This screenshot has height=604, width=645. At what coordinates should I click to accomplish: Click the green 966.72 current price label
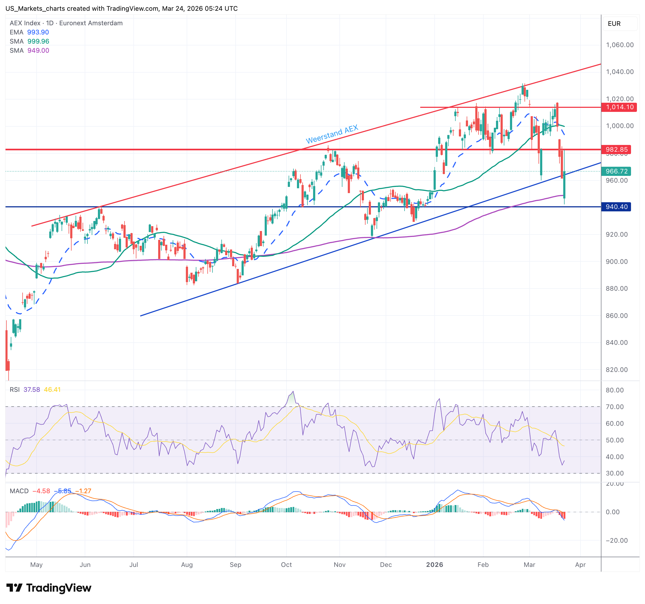tap(616, 171)
